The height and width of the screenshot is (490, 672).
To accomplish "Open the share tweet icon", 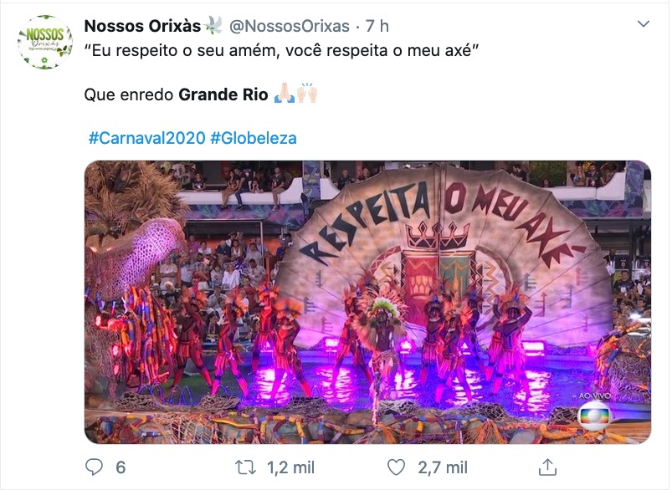I will pyautogui.click(x=547, y=467).
